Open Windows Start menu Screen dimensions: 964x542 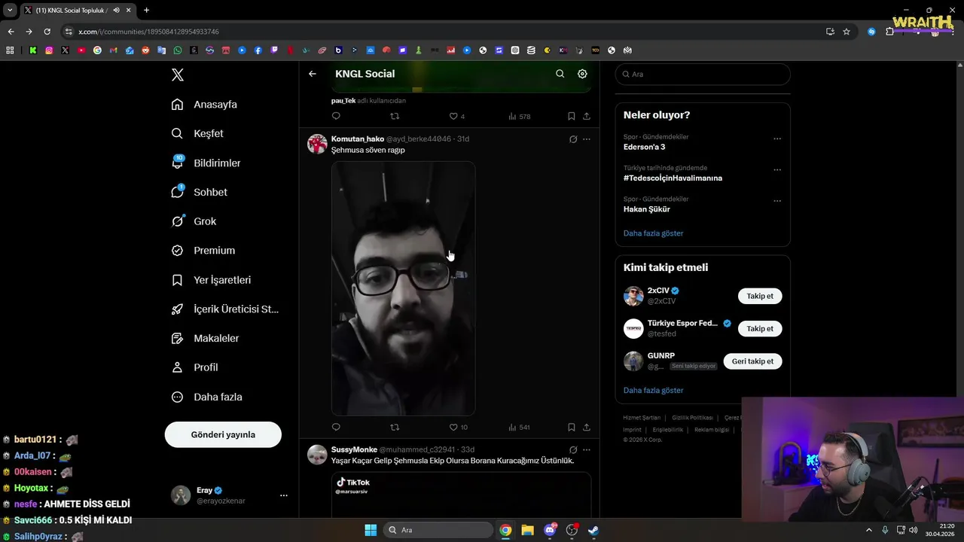pos(371,530)
